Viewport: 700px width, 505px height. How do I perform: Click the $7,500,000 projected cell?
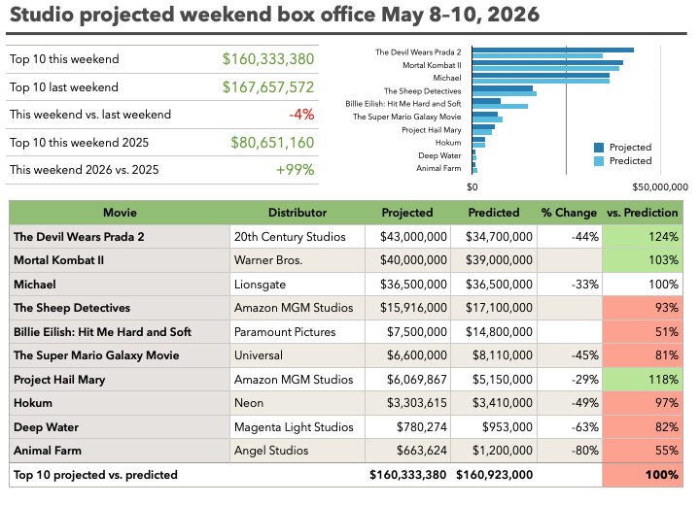pos(407,332)
